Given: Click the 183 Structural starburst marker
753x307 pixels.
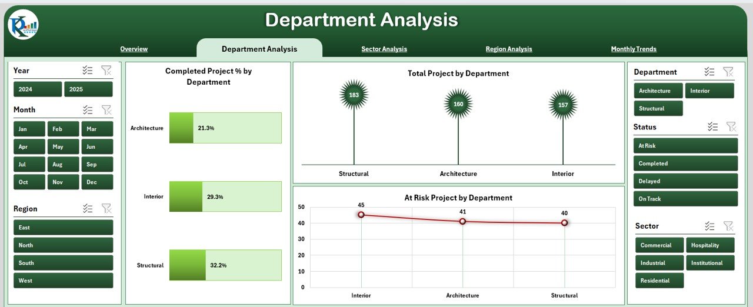Looking at the screenshot, I should pyautogui.click(x=354, y=95).
